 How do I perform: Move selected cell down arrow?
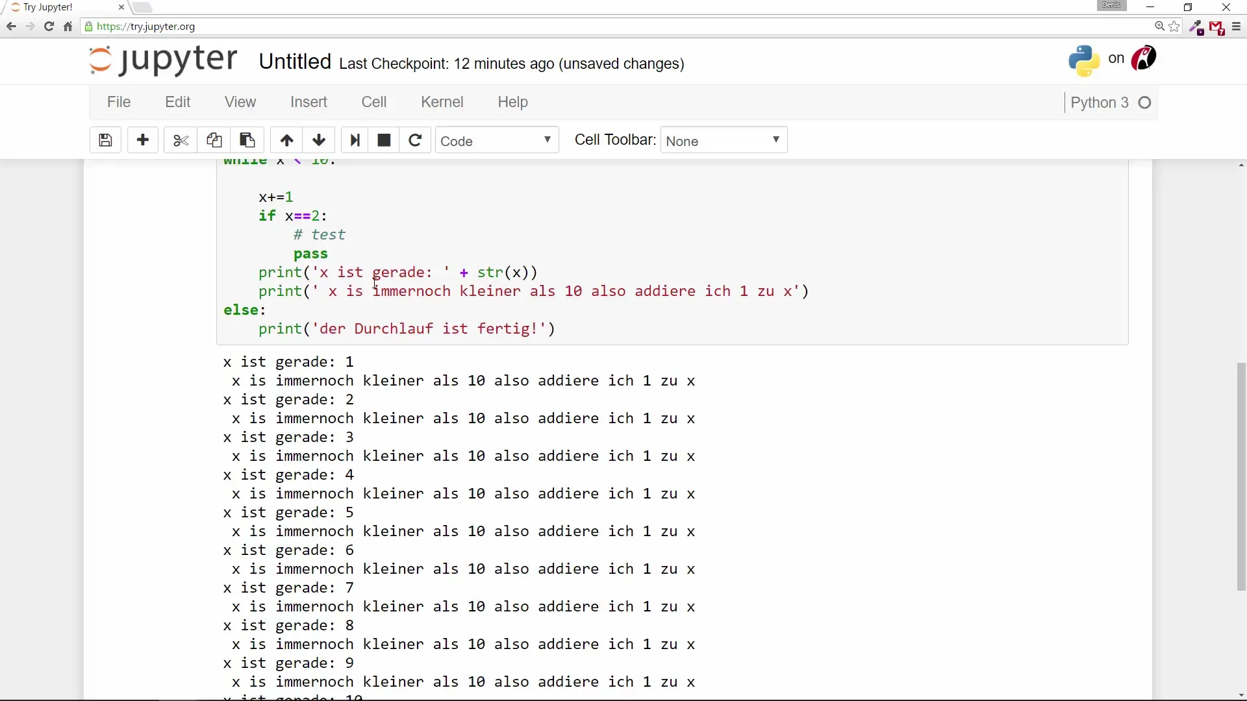(x=319, y=140)
